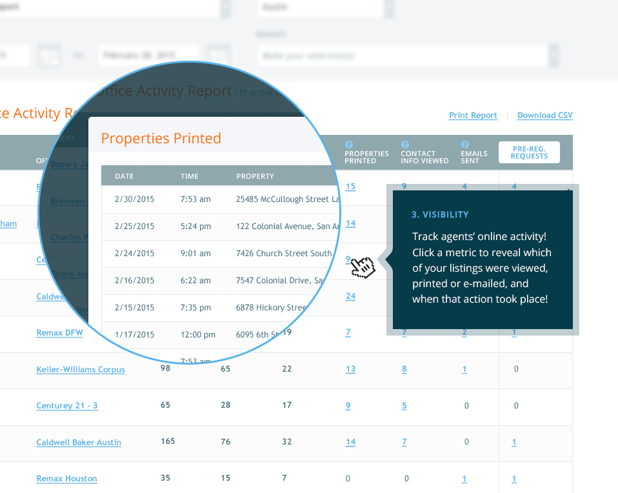The width and height of the screenshot is (618, 493).
Task: Click help icon above Emails Sent column
Action: click(x=465, y=145)
